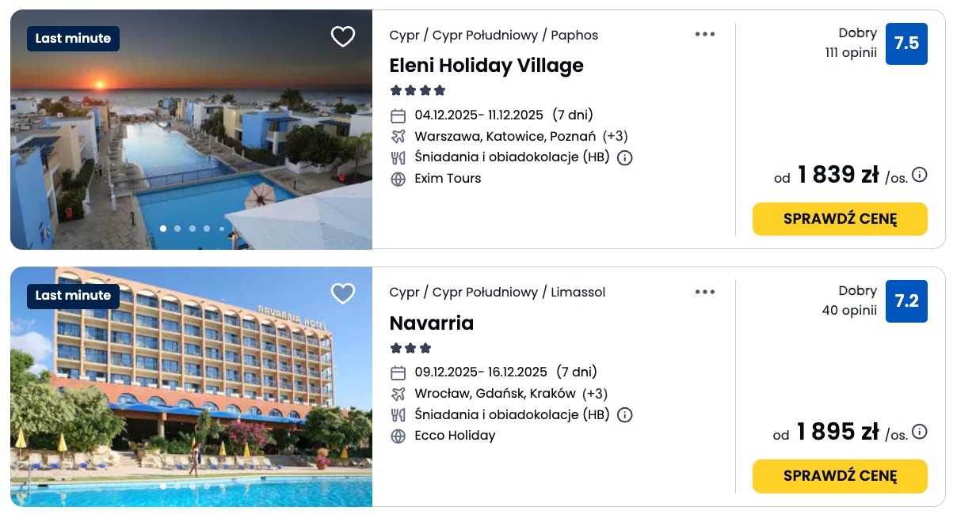Viewport: 957px width, 514px height.
Task: Select the meal plan icon for Eleni
Action: coord(398,157)
